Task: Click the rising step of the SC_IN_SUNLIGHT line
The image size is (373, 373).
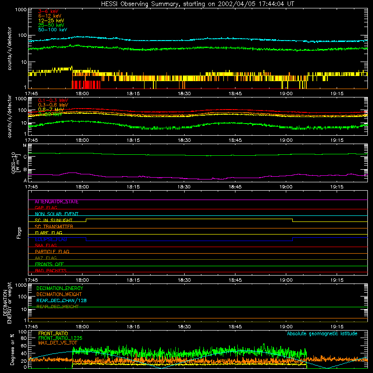Action: (x=86, y=220)
